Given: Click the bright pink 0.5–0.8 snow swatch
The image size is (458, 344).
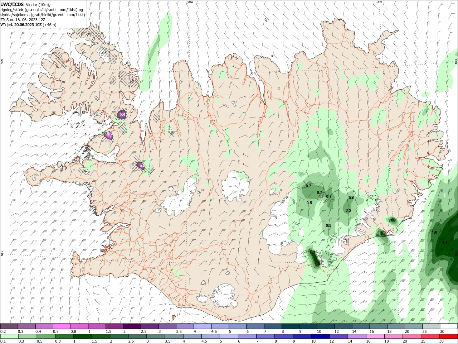Looking at the screenshot, I should point(62,326).
